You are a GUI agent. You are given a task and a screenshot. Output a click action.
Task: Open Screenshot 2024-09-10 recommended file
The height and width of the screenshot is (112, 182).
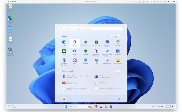tap(108, 89)
